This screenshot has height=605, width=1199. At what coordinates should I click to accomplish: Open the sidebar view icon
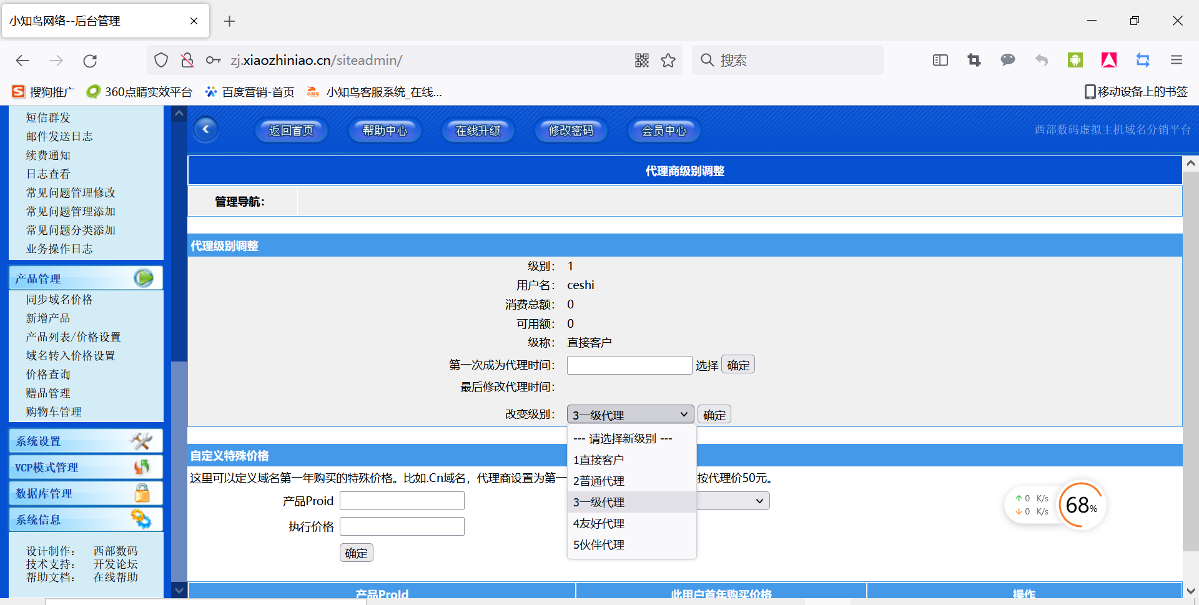pos(940,60)
